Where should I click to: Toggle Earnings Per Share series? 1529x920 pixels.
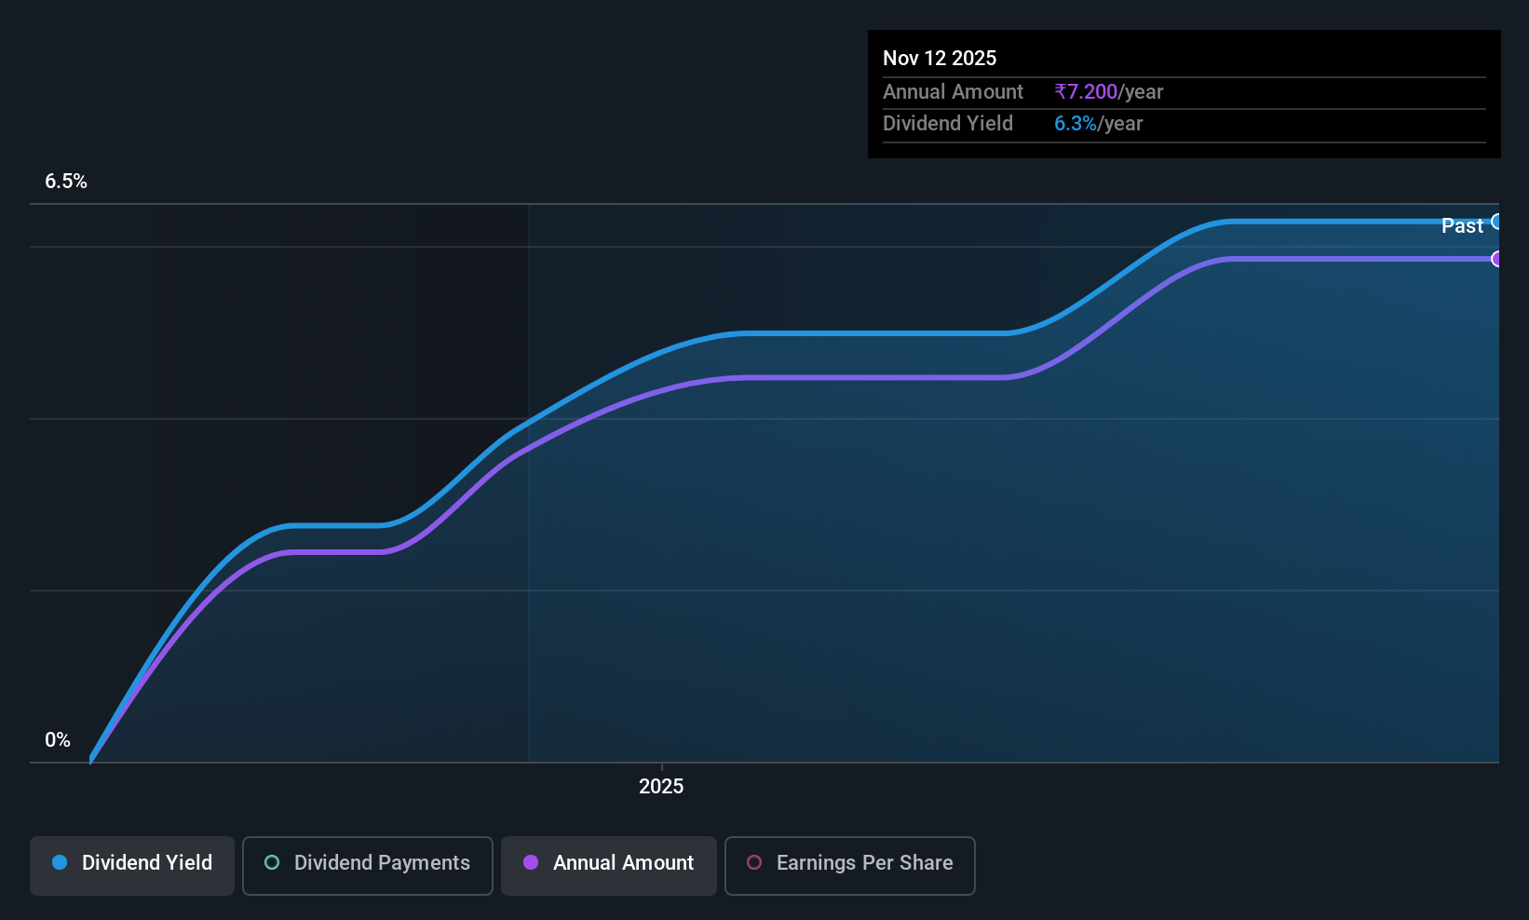click(850, 866)
